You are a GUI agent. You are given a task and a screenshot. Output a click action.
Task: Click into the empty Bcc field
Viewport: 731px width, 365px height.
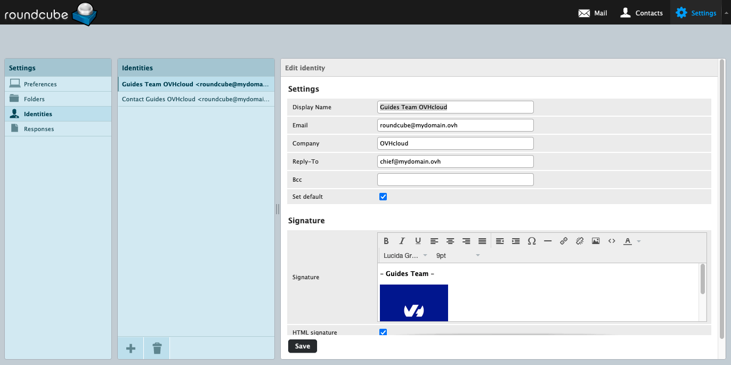pos(455,180)
